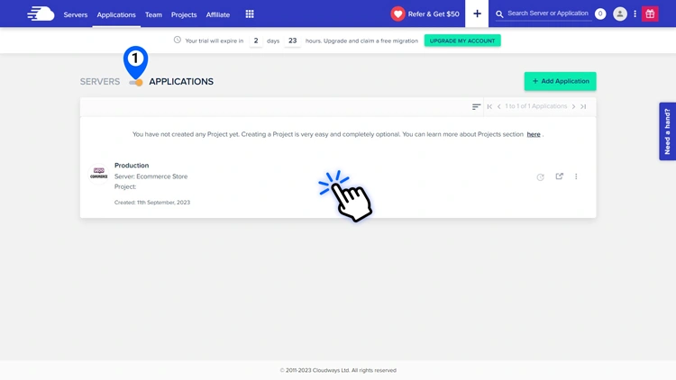Open the sort and filter applications list
The height and width of the screenshot is (380, 676).
476,106
